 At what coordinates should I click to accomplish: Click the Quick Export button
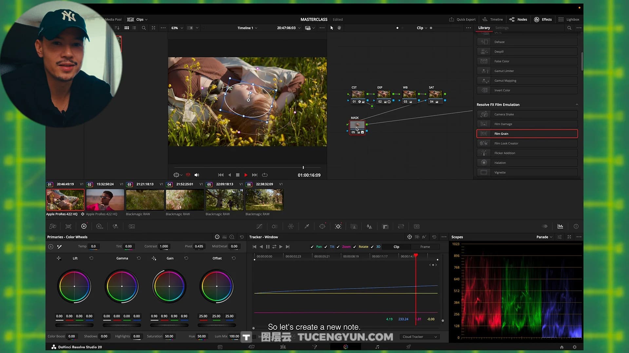tap(462, 19)
